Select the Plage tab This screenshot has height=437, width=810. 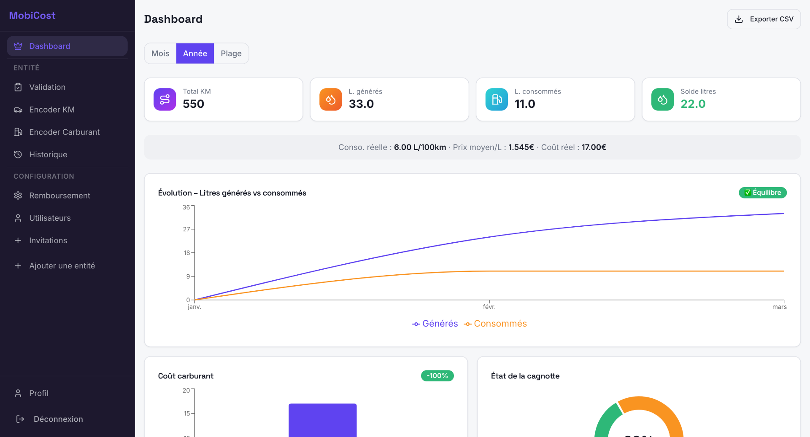[231, 53]
